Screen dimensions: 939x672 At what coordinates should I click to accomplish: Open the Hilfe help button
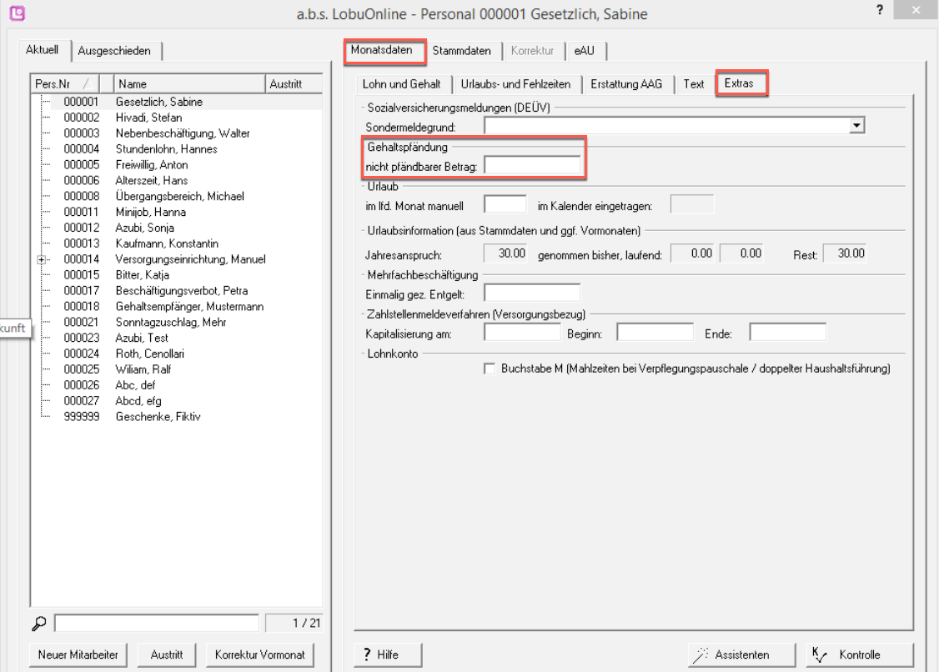coord(388,654)
